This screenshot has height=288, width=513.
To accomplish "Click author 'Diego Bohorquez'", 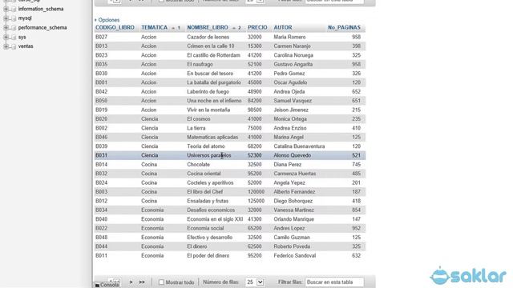I will pos(293,201).
